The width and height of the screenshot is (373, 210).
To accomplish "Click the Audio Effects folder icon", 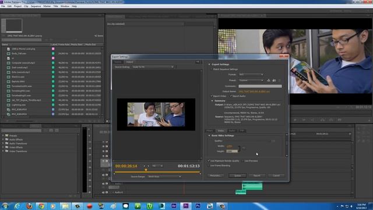I will click(7, 139).
